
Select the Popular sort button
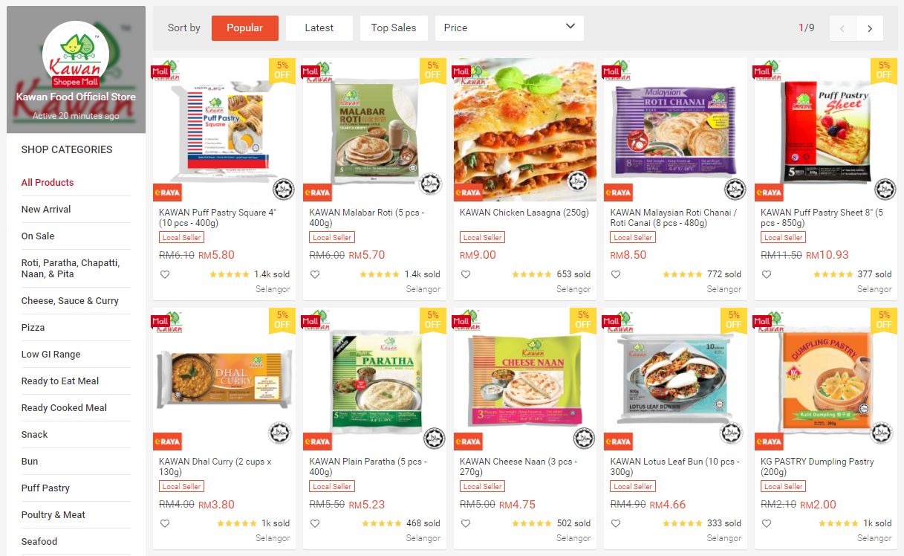click(x=245, y=28)
